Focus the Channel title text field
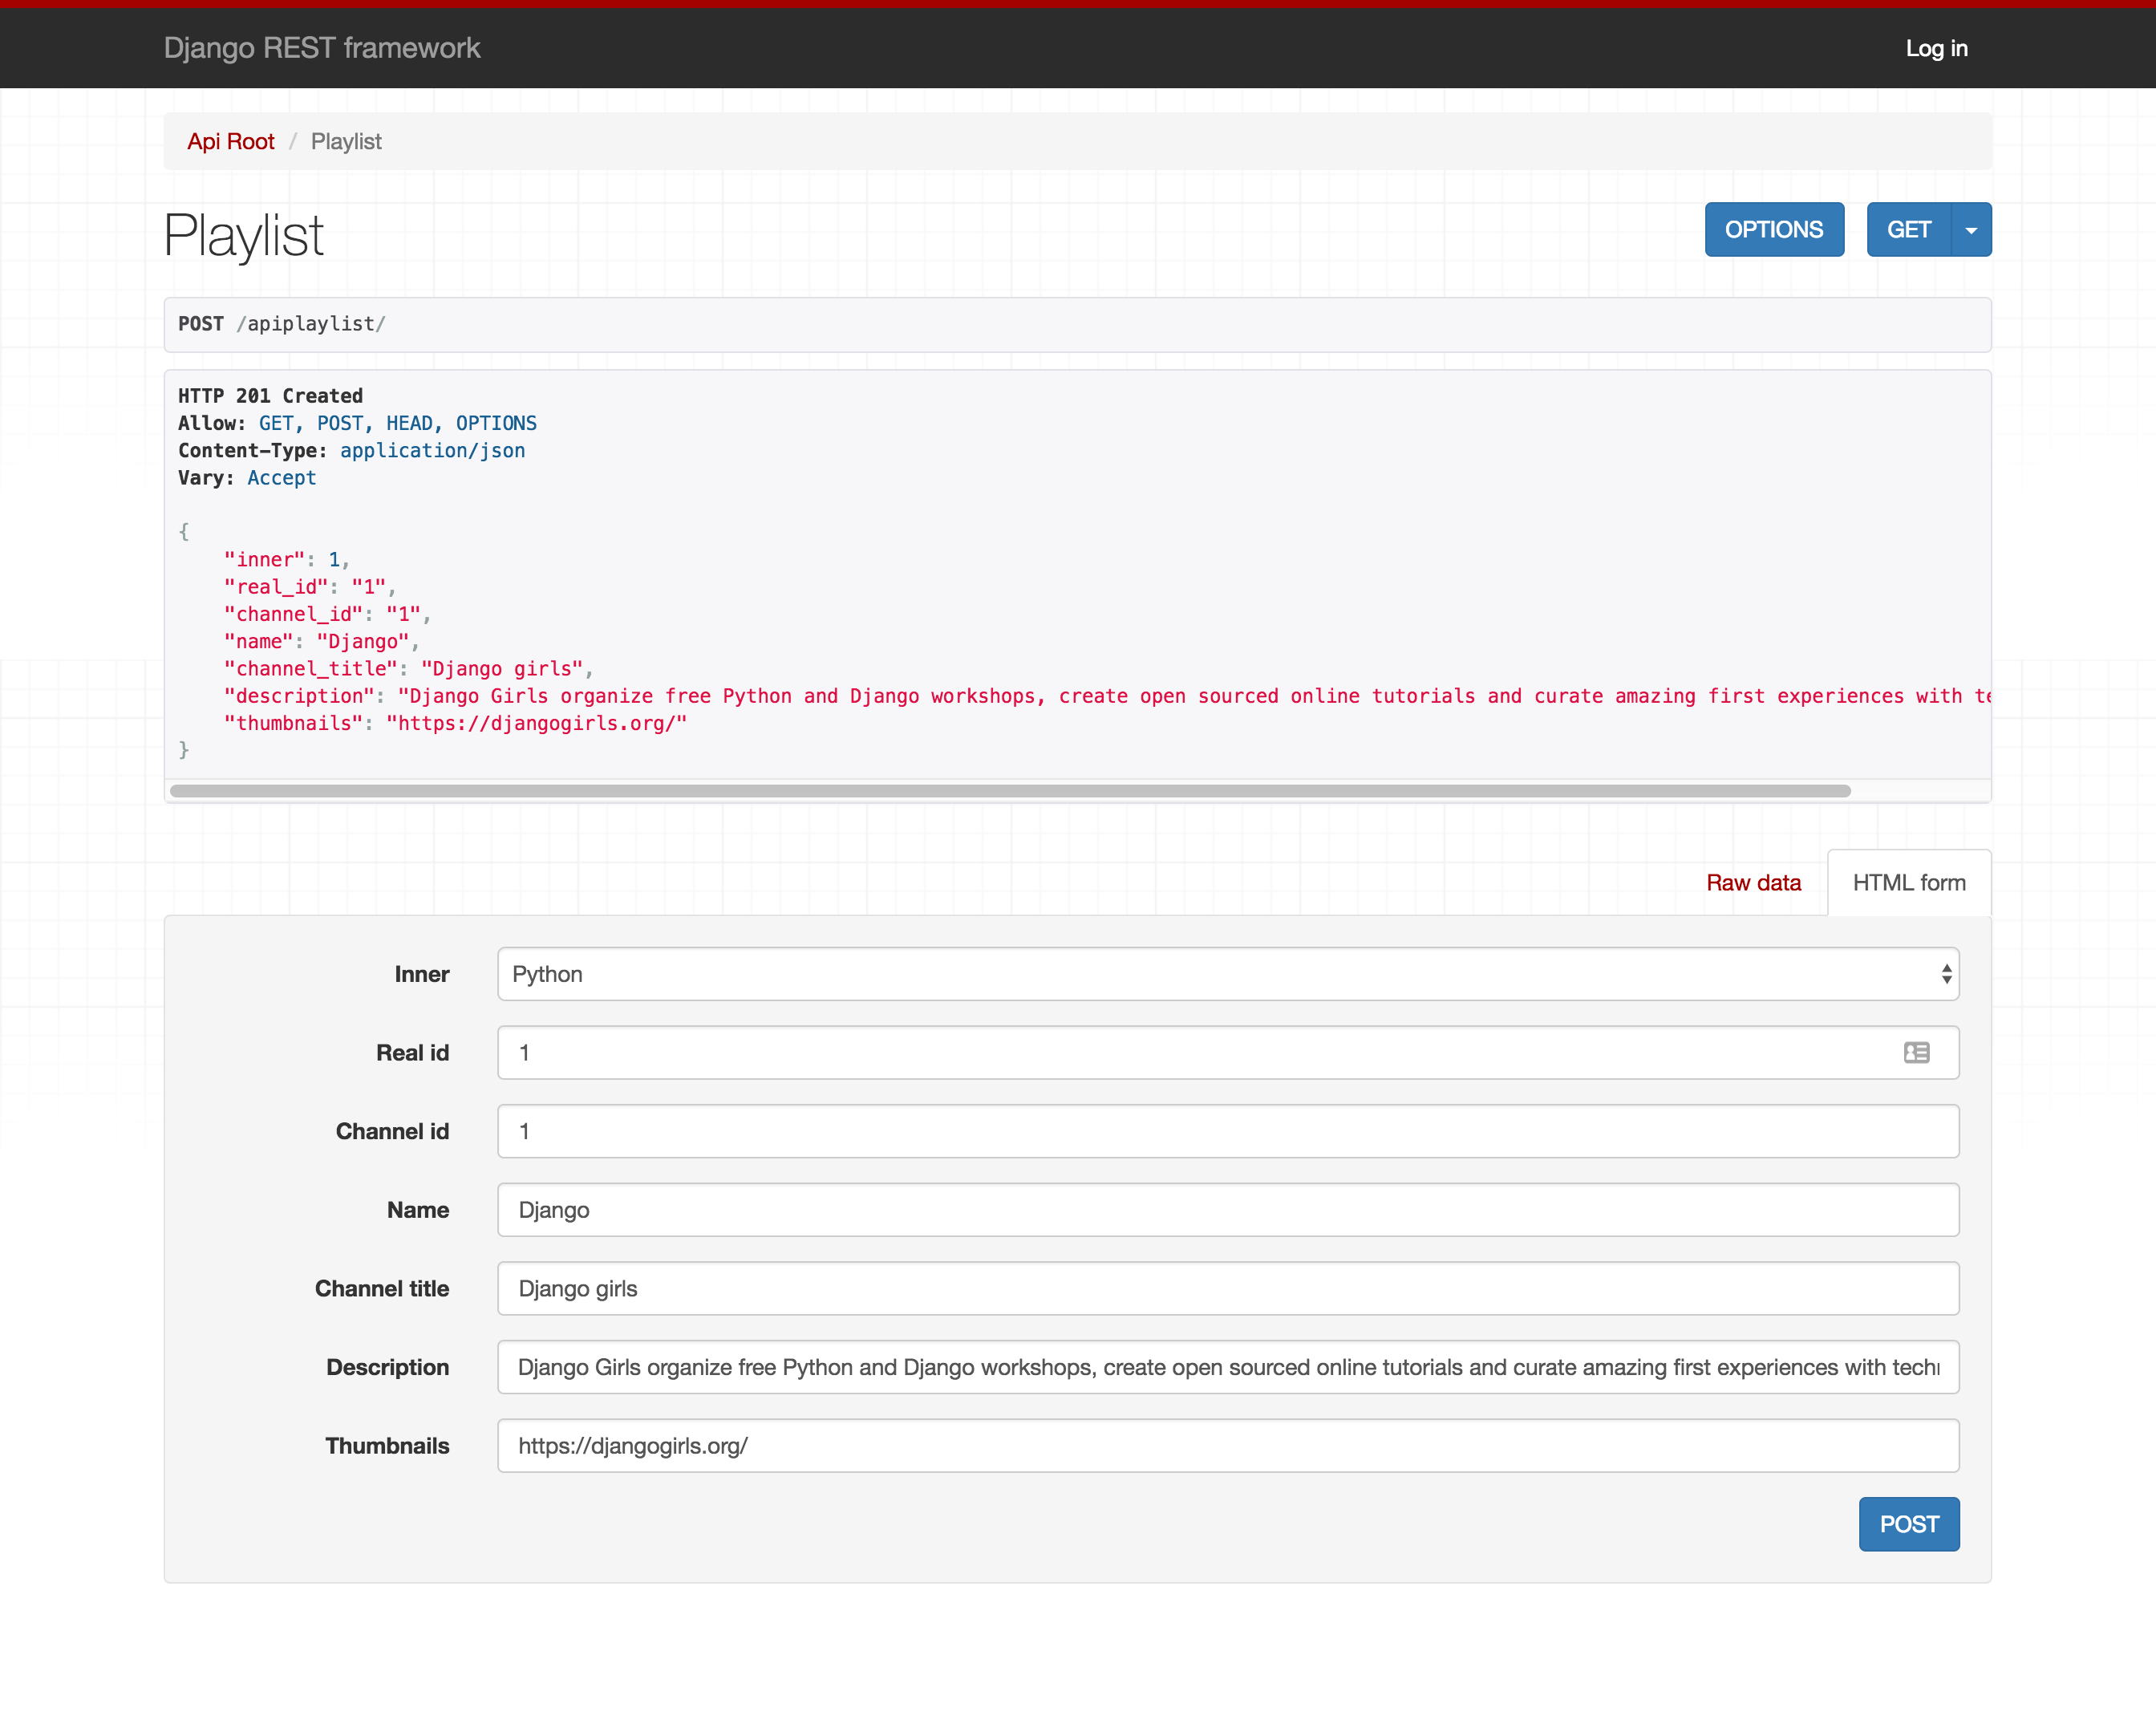Image resolution: width=2156 pixels, height=1712 pixels. (x=1226, y=1288)
